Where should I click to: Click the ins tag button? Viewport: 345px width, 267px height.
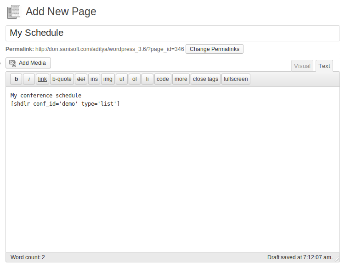94,79
